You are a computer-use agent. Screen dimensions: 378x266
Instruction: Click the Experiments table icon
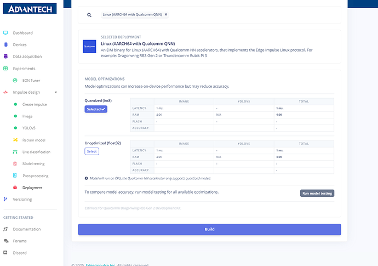click(5, 69)
